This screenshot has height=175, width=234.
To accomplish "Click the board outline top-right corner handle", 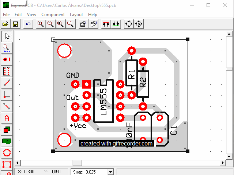I will [x=188, y=39].
